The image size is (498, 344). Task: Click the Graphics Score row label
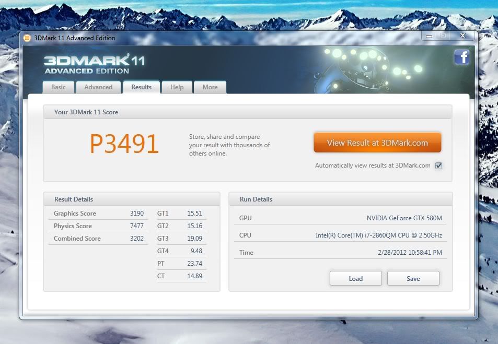point(75,213)
